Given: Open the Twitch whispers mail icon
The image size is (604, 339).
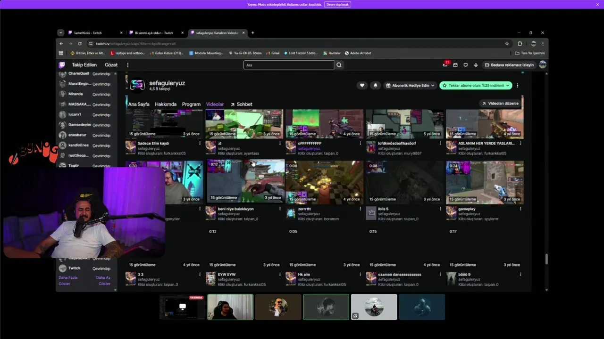Looking at the screenshot, I should [x=455, y=65].
